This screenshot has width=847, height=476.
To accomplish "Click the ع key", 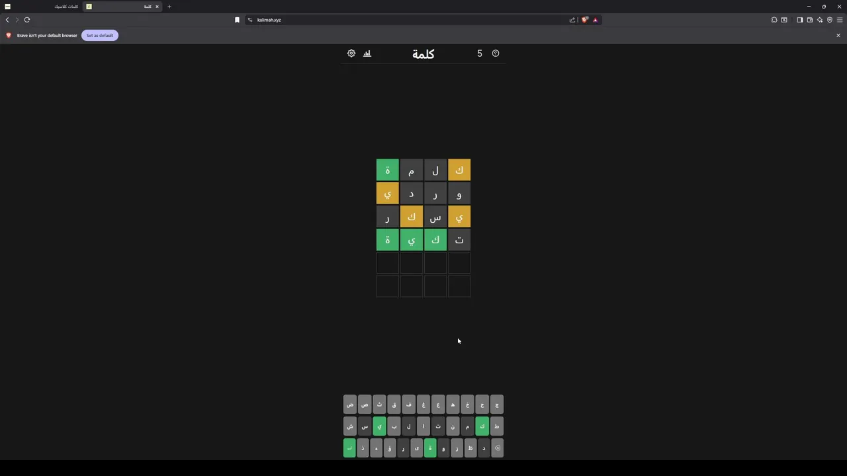I will coord(438,405).
